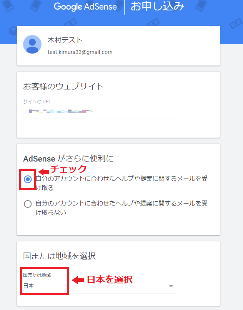Select the do not receive emails radio button
The image size is (243, 310).
point(28,204)
